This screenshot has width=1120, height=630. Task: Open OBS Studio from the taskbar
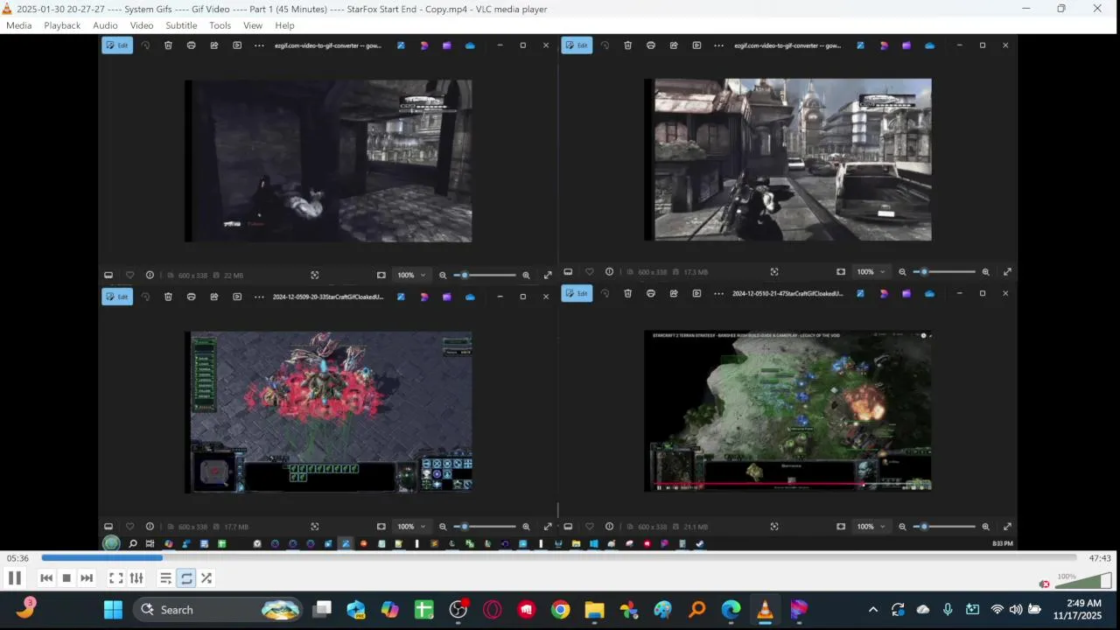pos(458,610)
